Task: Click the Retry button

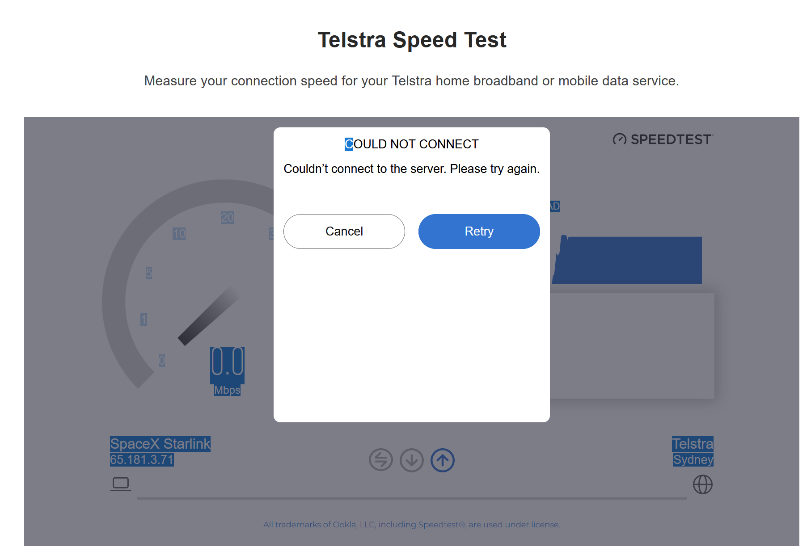Action: (x=479, y=231)
